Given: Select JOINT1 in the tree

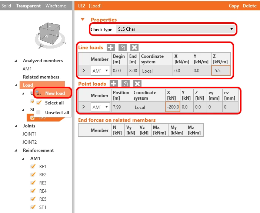Looking at the screenshot, I should click(x=30, y=134).
